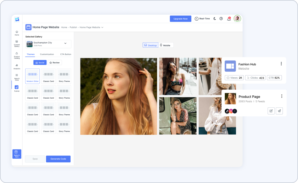This screenshot has width=298, height=183.
Task: Expand the Home Page Website breadcrumb chevron
Action: click(x=102, y=27)
